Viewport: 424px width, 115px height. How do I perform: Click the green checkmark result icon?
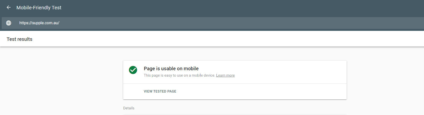pyautogui.click(x=133, y=70)
